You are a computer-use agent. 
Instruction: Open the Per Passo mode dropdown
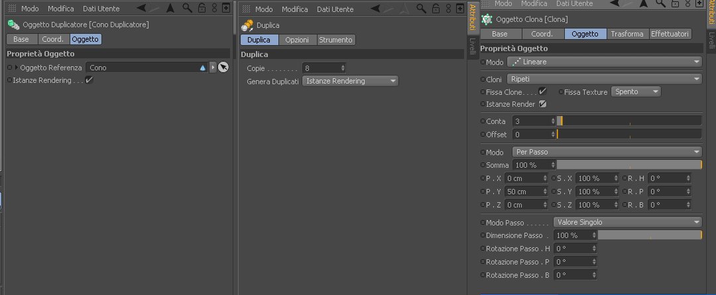pos(607,152)
